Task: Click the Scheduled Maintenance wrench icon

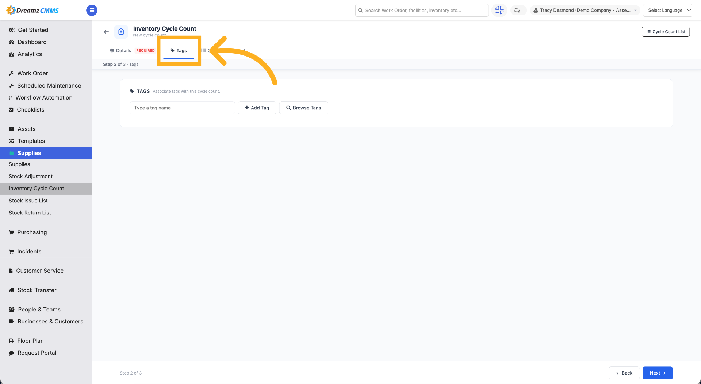Action: [x=11, y=86]
